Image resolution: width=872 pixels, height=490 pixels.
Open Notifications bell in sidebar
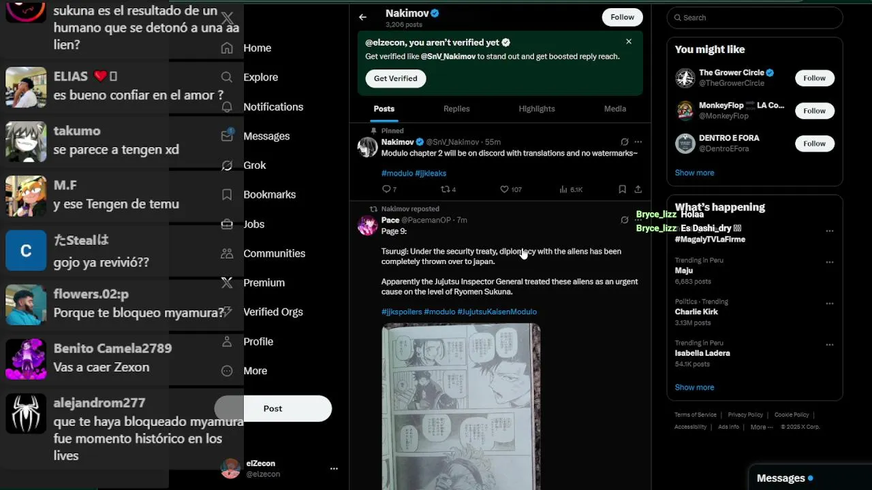click(227, 107)
